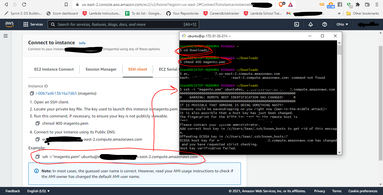Open the Facebook extension icon
This screenshot has height=195, width=383.
point(340,4)
